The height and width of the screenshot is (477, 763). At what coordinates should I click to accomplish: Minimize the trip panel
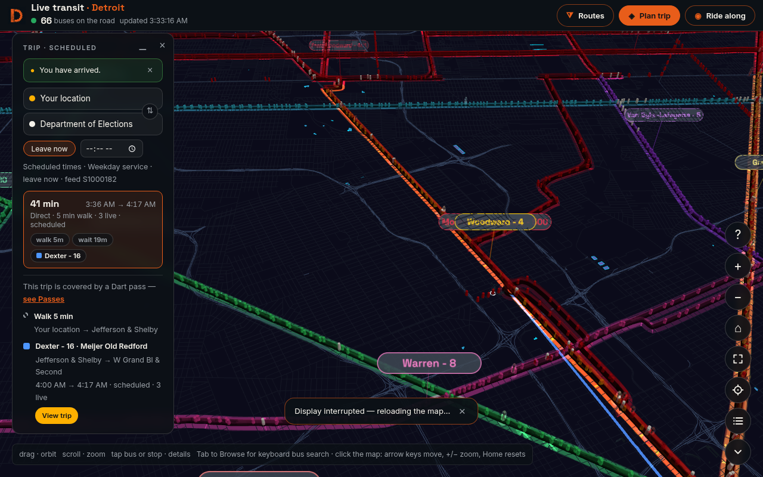tap(142, 48)
